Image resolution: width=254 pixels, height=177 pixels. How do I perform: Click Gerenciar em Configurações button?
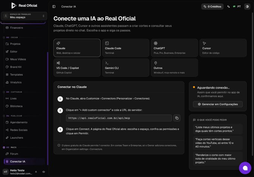(x=218, y=104)
